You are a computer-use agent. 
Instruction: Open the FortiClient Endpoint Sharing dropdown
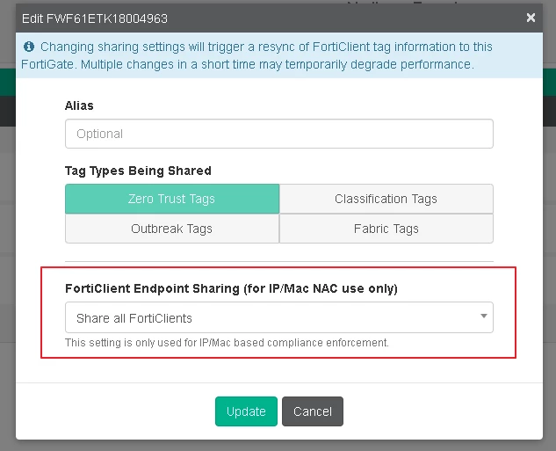[279, 317]
